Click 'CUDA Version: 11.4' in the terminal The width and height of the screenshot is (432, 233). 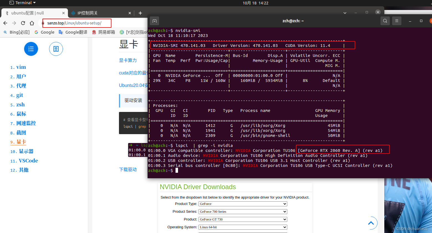[308, 46]
